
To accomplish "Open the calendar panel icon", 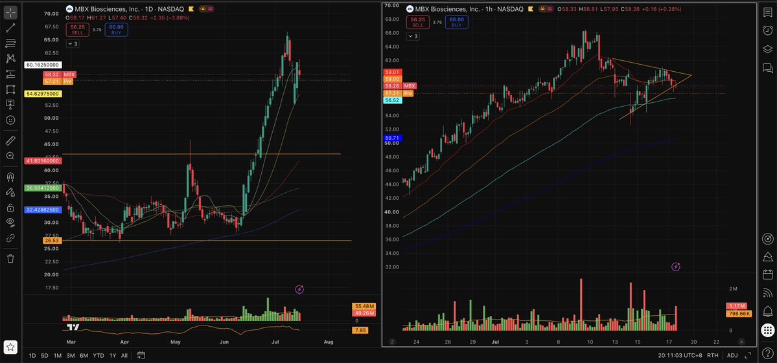I will tap(767, 274).
